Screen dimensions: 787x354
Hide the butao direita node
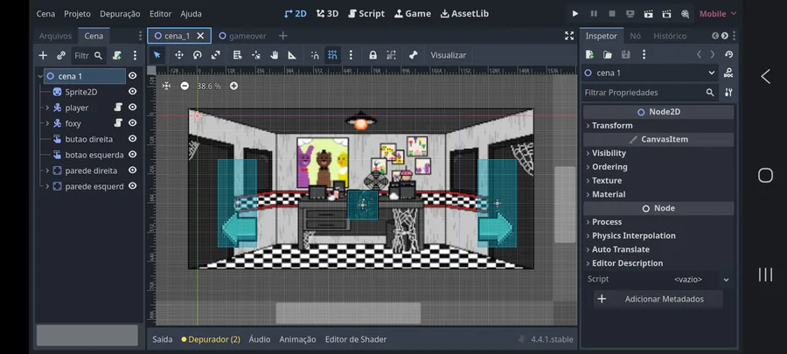coord(133,139)
